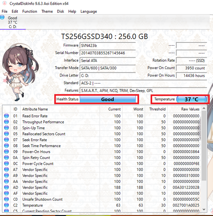
Task: Click the attribute list scrollbar thumb
Action: pyautogui.click(x=204, y=146)
